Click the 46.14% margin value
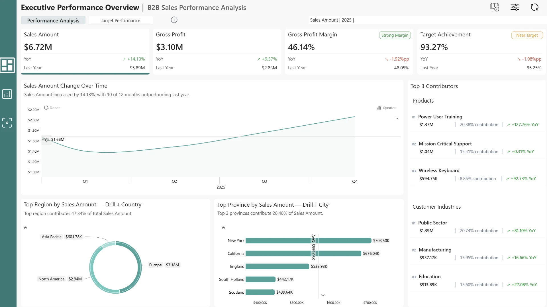547x307 pixels. pyautogui.click(x=301, y=47)
